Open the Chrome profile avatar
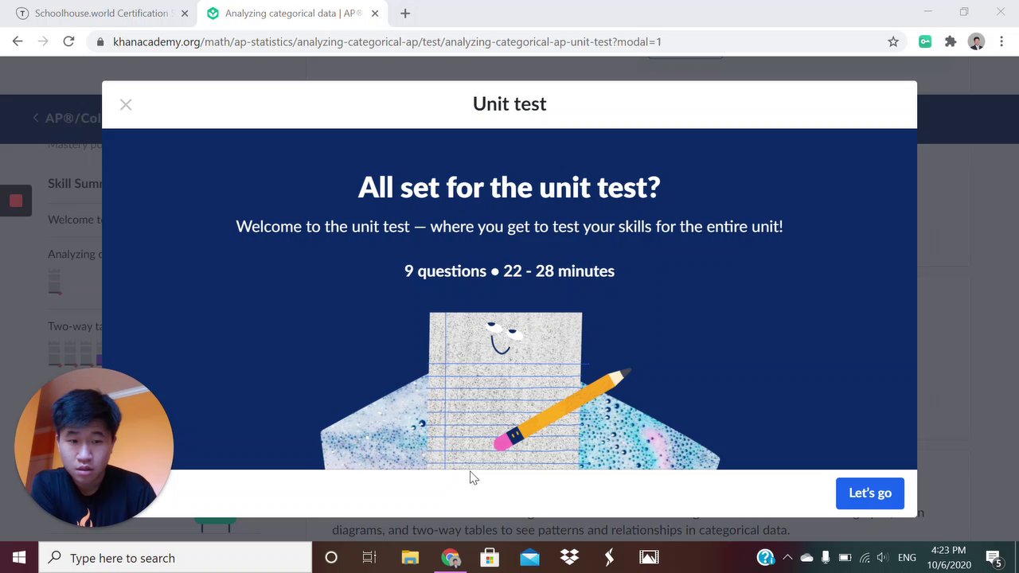The image size is (1019, 573). (977, 41)
